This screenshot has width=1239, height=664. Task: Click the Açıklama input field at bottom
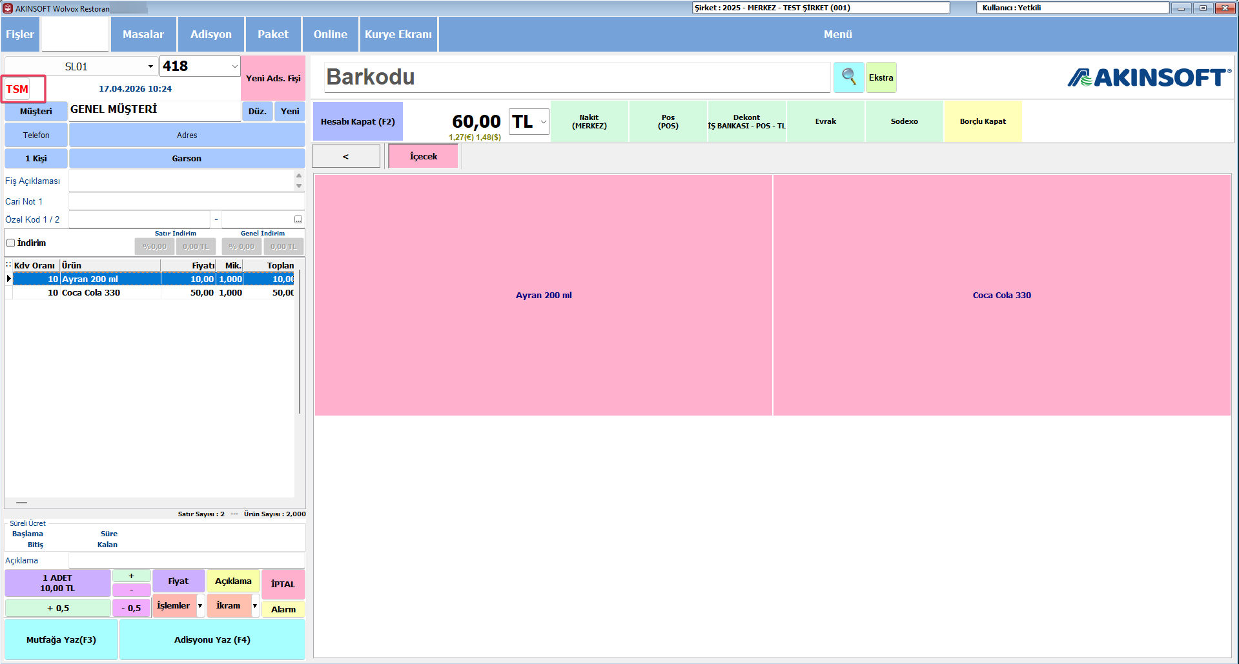(x=187, y=560)
